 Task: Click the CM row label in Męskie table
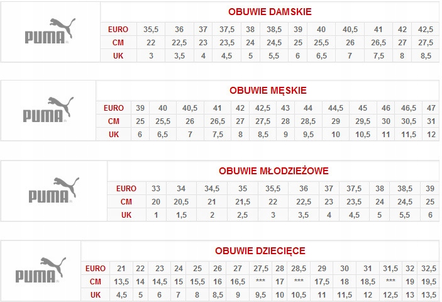[114, 121]
